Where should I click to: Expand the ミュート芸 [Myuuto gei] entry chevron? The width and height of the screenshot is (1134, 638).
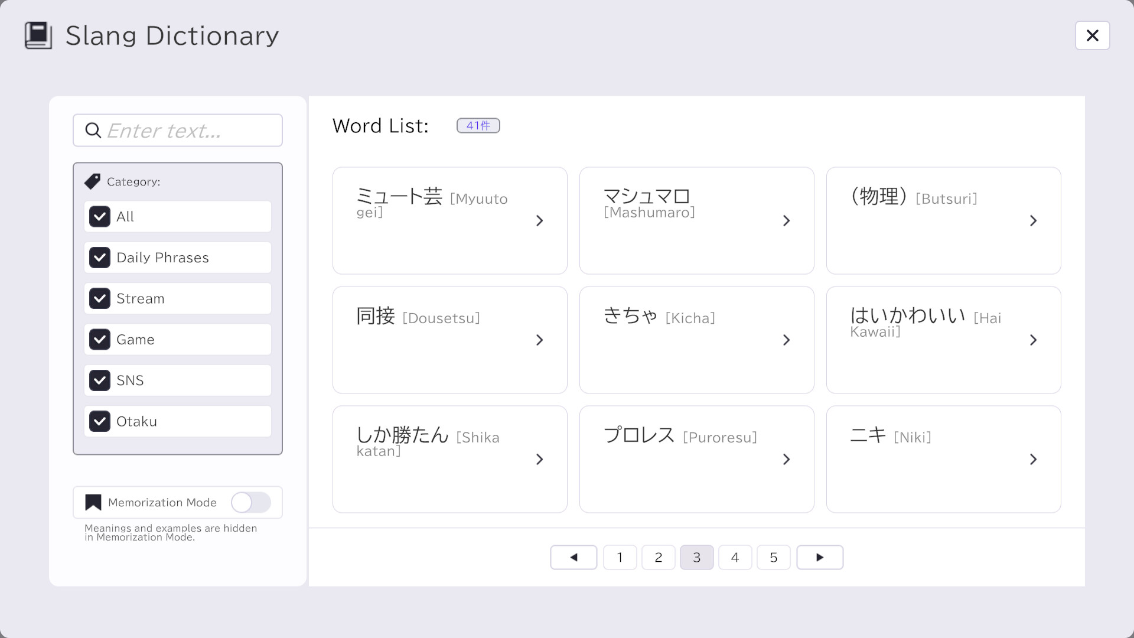coord(539,221)
